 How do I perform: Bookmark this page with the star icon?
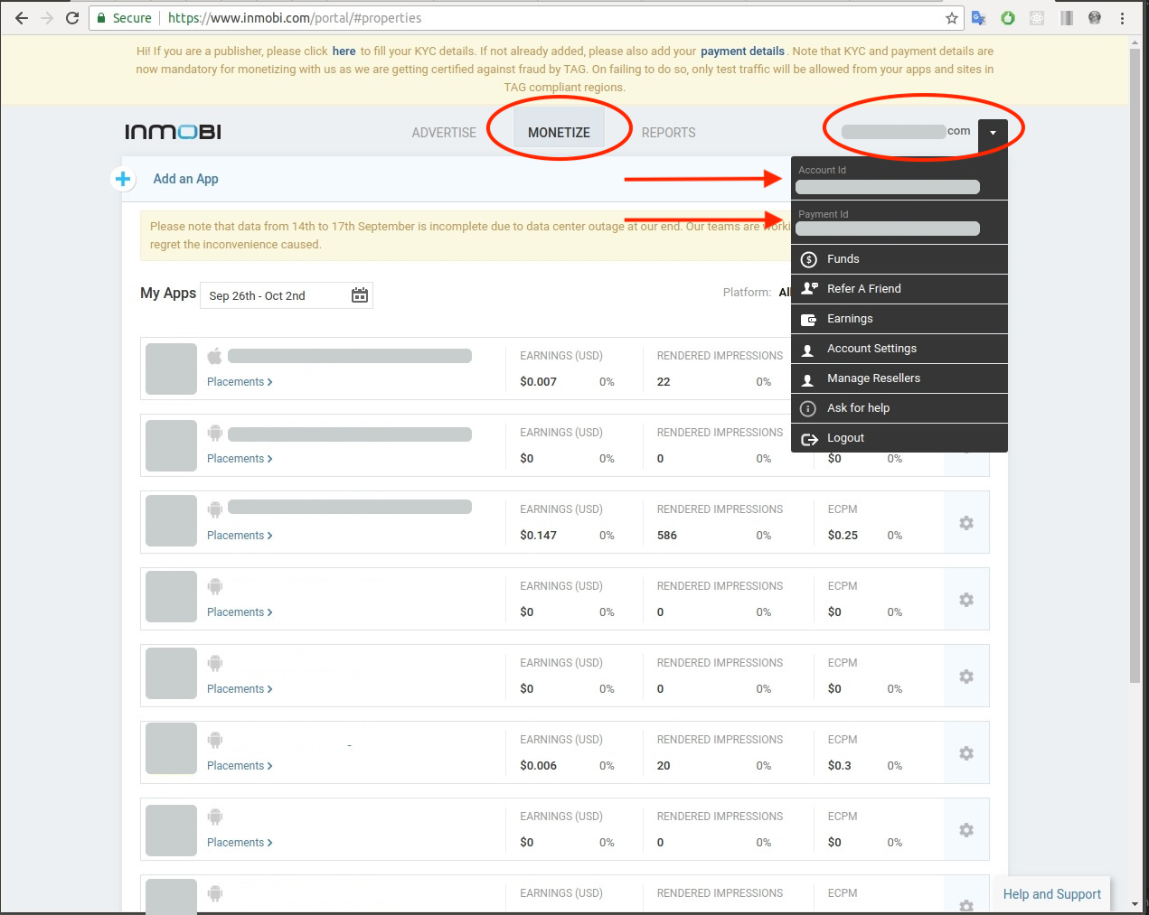click(951, 18)
